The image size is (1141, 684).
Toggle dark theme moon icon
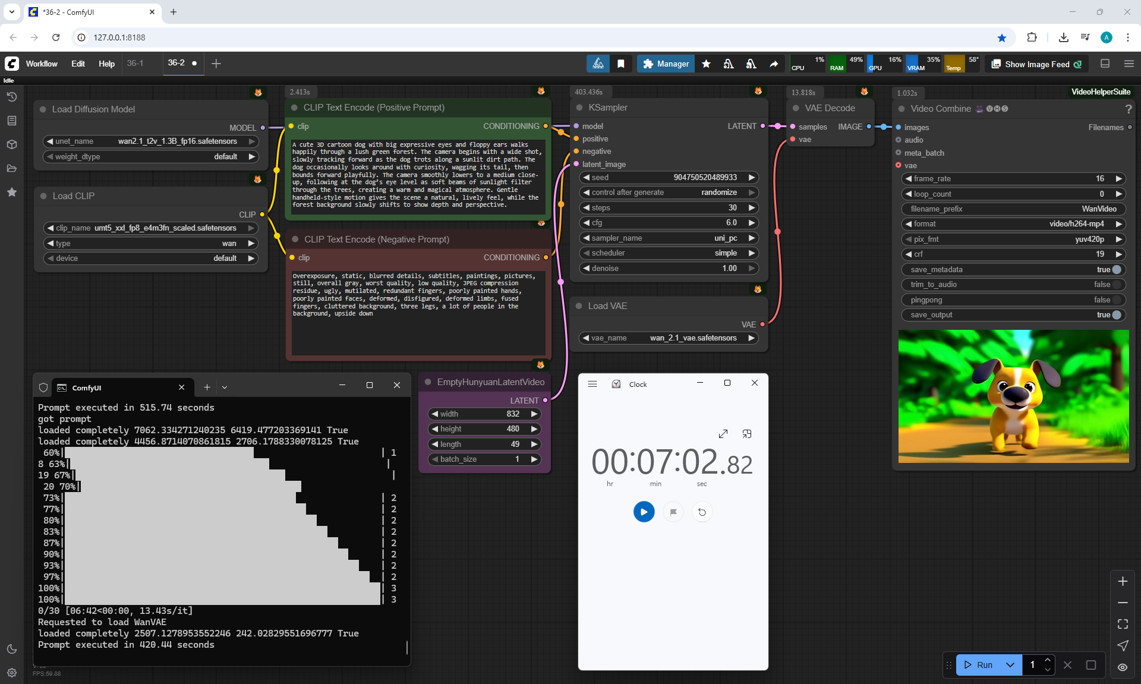point(11,649)
